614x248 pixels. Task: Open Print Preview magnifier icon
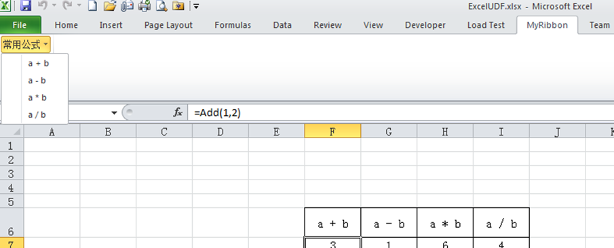161,5
